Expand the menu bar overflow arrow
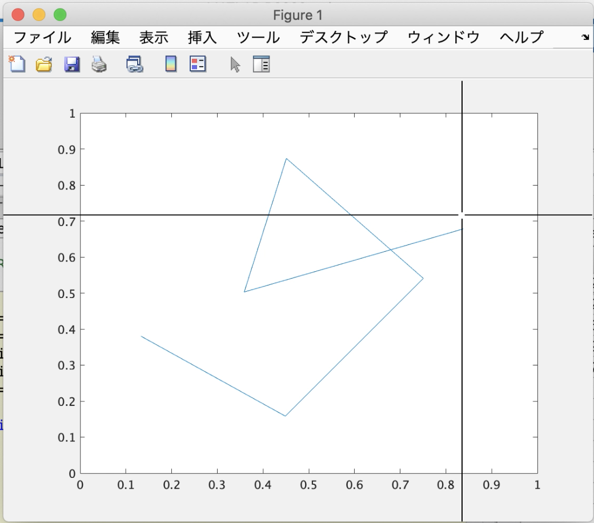This screenshot has height=523, width=594. (x=585, y=37)
